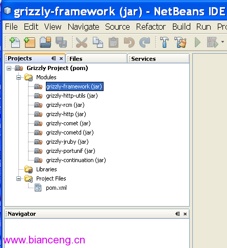The image size is (227, 248).
Task: Select the Modules label
Action: pyautogui.click(x=46, y=77)
